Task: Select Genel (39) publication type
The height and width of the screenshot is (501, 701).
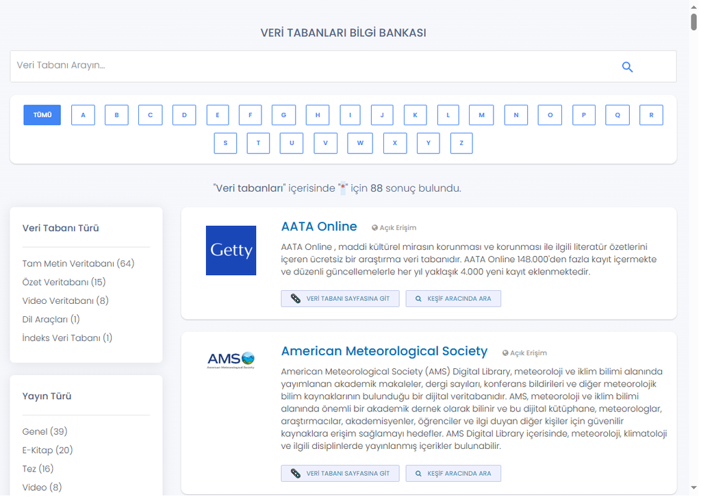Action: point(44,432)
